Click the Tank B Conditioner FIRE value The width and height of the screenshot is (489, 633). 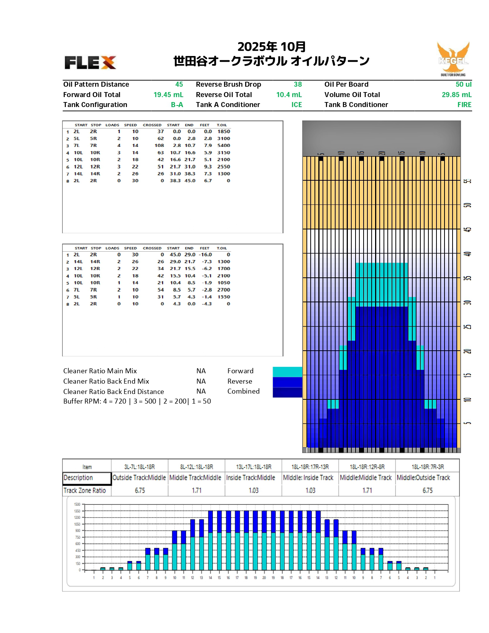(x=464, y=105)
